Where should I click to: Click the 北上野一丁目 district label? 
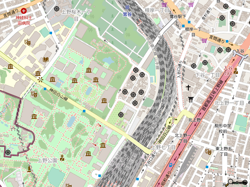pos(183,138)
